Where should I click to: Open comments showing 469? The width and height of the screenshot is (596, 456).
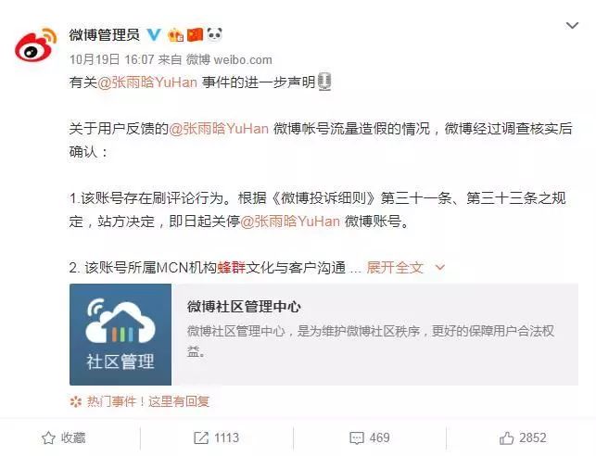coord(370,437)
